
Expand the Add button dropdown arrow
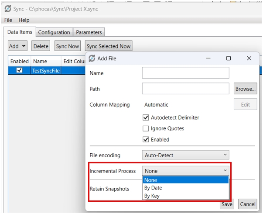point(24,46)
